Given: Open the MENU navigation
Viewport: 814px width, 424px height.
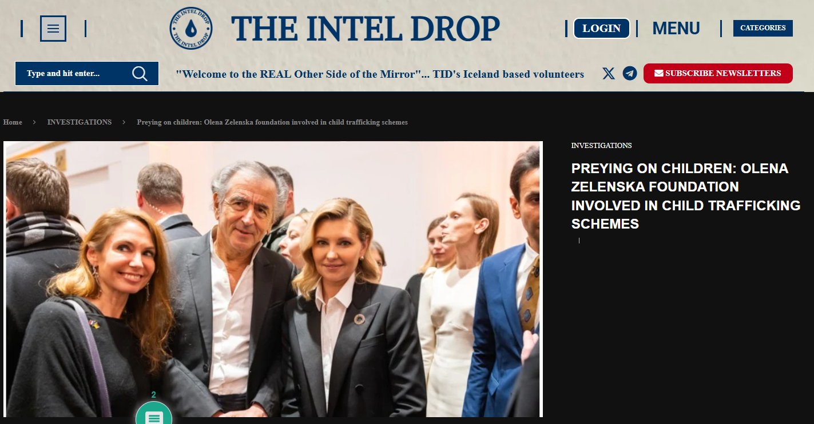Looking at the screenshot, I should (x=676, y=29).
